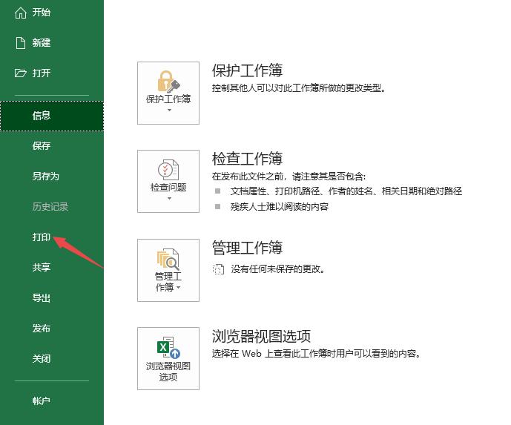Image resolution: width=511 pixels, height=425 pixels.
Task: Click the text 在发布此文件之前，请注意其是否包含
Action: 289,177
